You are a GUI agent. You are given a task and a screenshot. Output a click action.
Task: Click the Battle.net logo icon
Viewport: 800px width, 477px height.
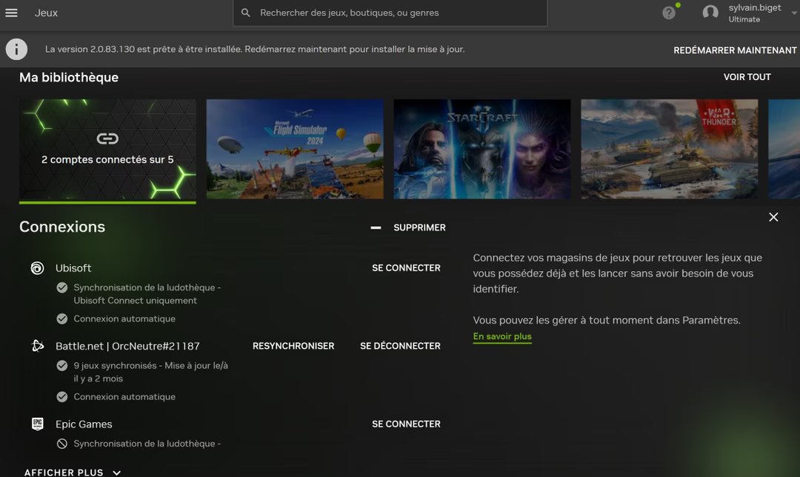pyautogui.click(x=38, y=345)
